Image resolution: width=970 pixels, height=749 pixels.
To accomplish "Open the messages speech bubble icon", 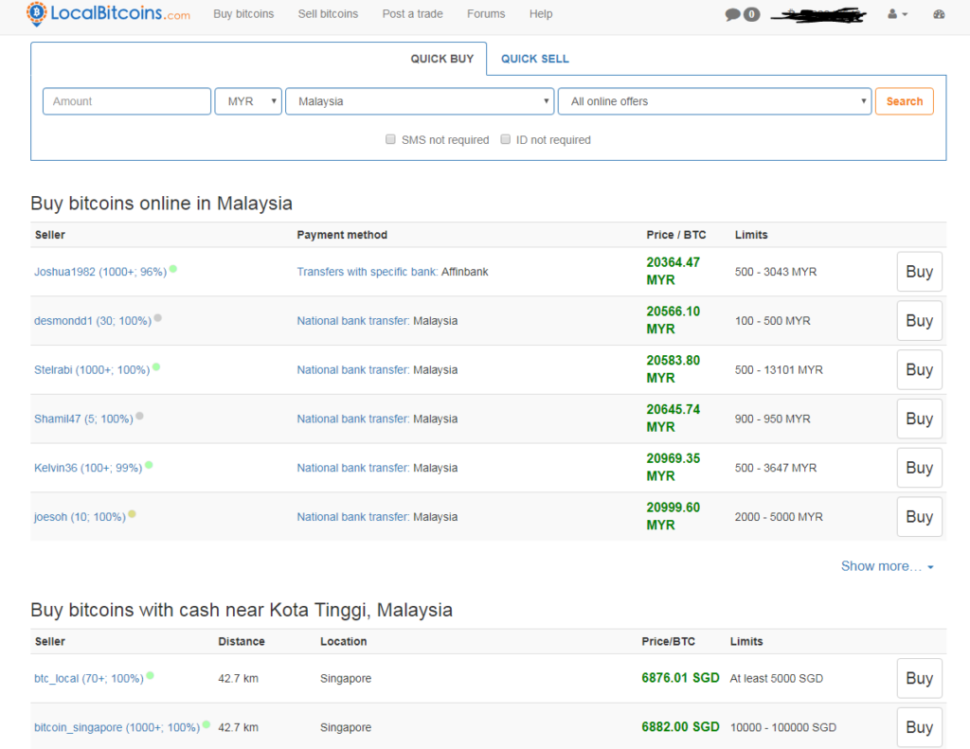I will pos(732,14).
